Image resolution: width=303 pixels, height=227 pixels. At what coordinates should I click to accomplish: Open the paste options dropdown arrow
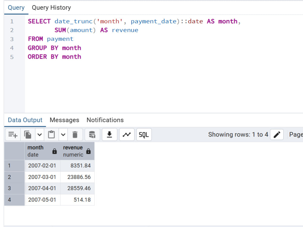63,135
